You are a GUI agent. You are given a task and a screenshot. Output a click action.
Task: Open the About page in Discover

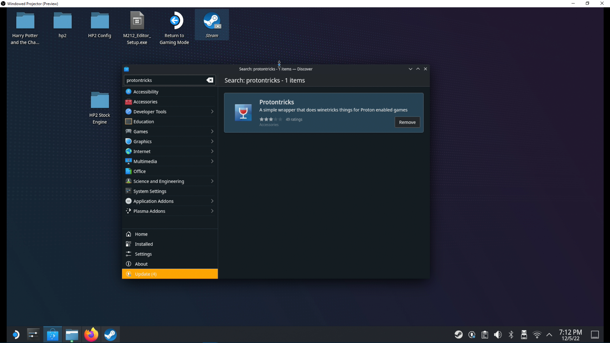(x=170, y=264)
